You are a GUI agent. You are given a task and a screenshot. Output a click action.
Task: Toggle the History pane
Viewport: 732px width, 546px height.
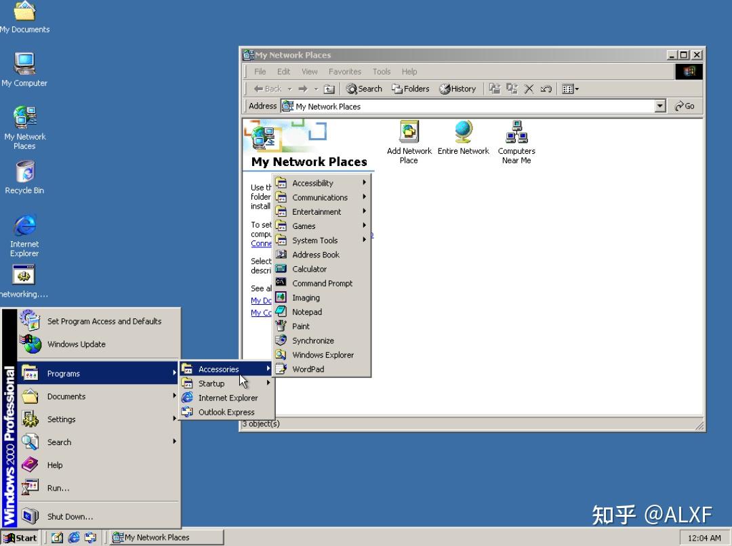(457, 88)
